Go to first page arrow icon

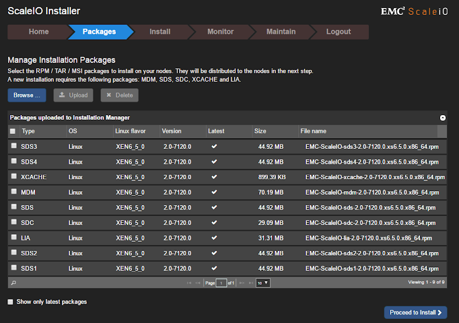click(x=189, y=283)
